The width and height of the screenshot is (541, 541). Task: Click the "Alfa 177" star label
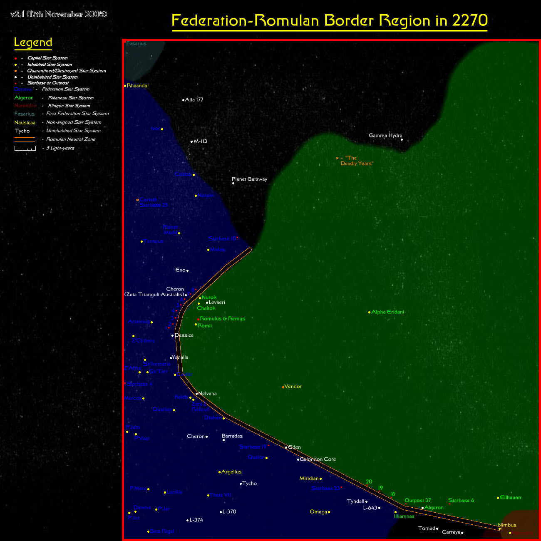coord(194,100)
